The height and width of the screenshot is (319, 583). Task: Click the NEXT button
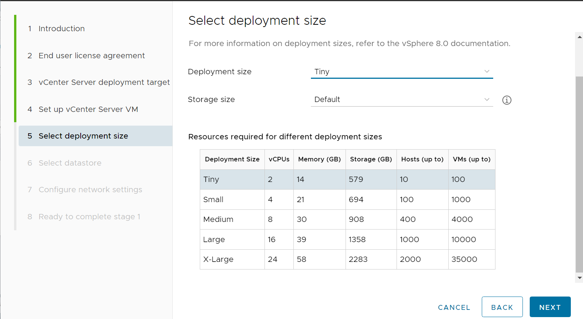550,307
